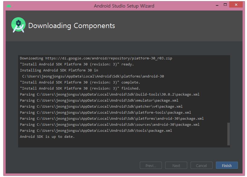
Task: Click the build-tools\30.0.2 parsing line
Action: click(110, 94)
